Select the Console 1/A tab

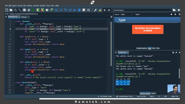click(123, 52)
